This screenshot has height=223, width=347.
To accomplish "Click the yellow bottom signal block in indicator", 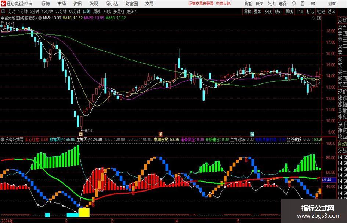I will coord(84,212).
